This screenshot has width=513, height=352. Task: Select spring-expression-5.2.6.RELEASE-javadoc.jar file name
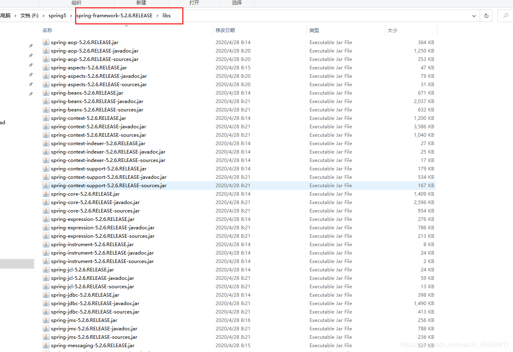click(103, 227)
